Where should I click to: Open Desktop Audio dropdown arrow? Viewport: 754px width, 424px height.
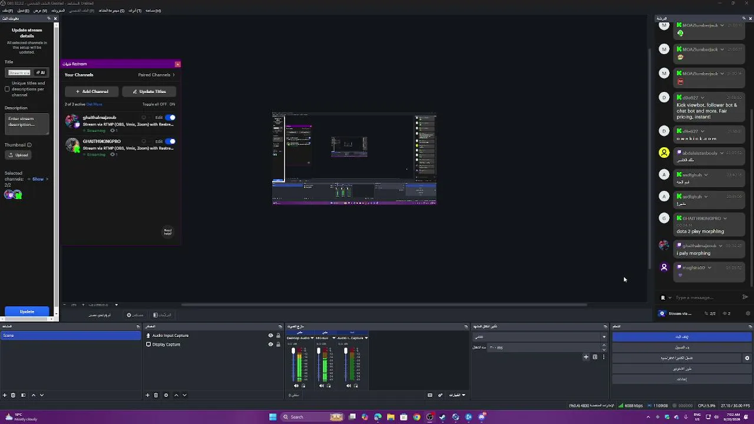pos(312,338)
